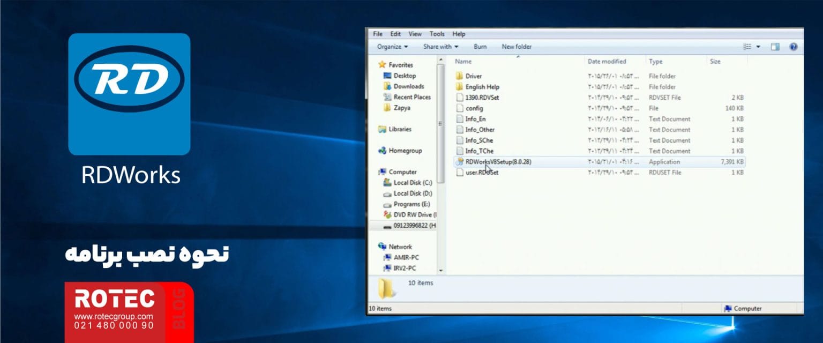Open the Help menu
Screen dimensions: 823x343
[459, 34]
